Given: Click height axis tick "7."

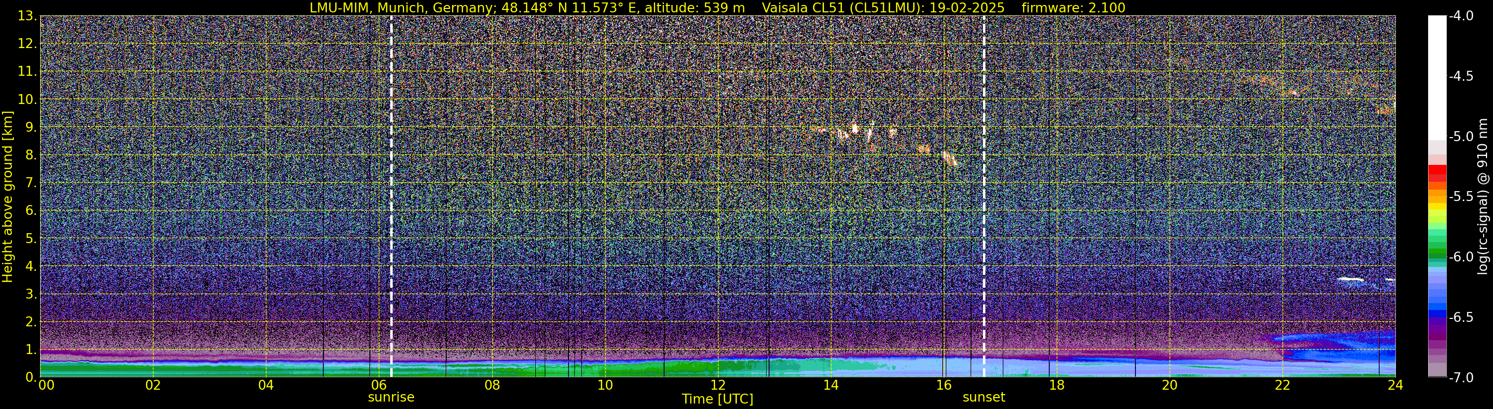Looking at the screenshot, I should tap(31, 183).
